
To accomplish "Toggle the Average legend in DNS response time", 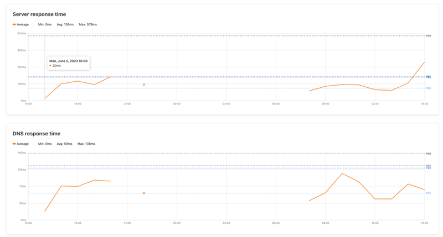I will pyautogui.click(x=21, y=144).
